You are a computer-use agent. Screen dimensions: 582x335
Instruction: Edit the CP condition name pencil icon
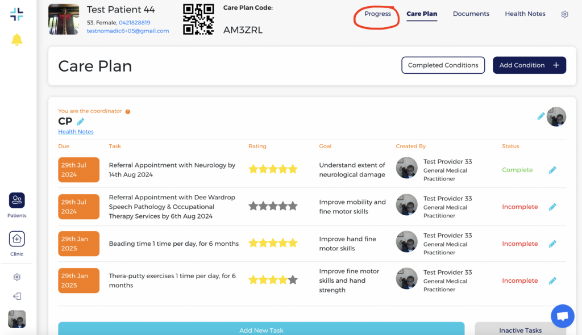click(81, 122)
